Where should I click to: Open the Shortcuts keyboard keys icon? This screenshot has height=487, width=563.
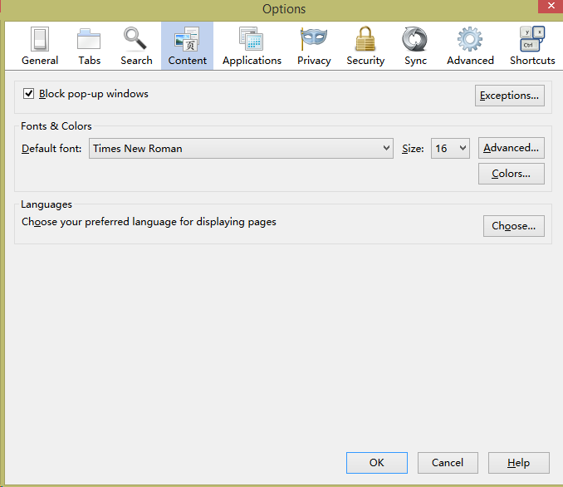pyautogui.click(x=532, y=38)
